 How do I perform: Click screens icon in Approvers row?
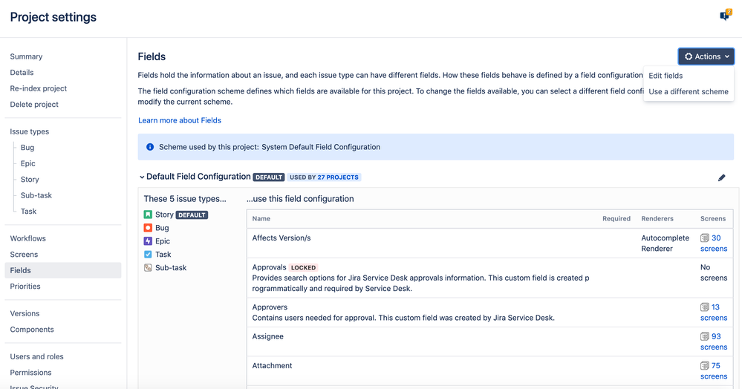pos(705,307)
